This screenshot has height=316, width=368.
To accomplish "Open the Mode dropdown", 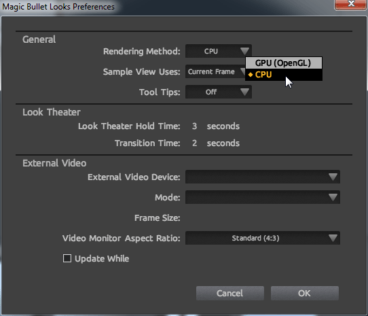I will pyautogui.click(x=262, y=197).
